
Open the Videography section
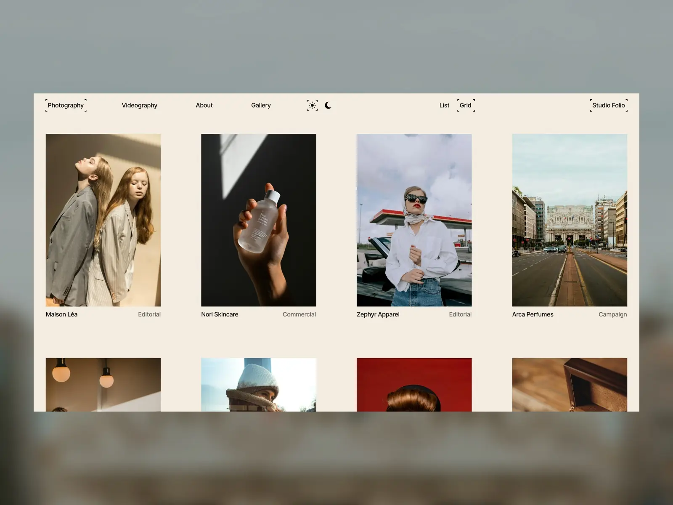tap(140, 105)
